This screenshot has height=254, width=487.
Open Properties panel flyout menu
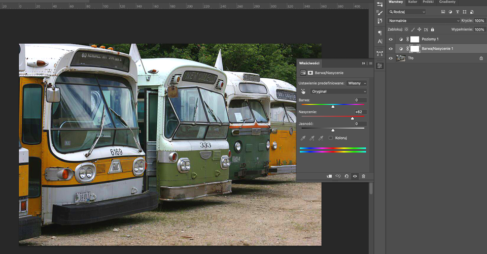tap(370, 63)
